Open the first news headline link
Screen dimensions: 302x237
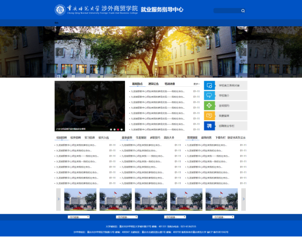click(157, 91)
